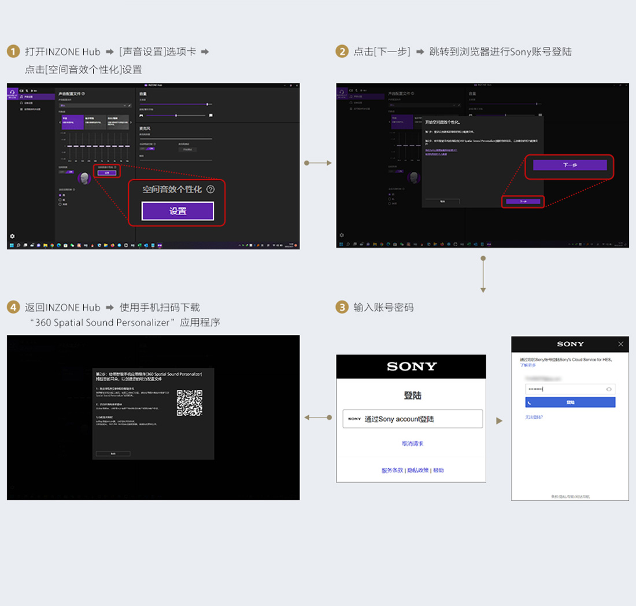
Task: Click the leftmost equalizer band slider in step 1
Action: point(70,146)
